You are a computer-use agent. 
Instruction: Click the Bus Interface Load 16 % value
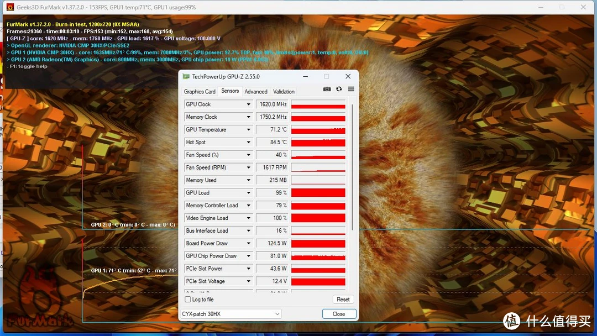(272, 230)
